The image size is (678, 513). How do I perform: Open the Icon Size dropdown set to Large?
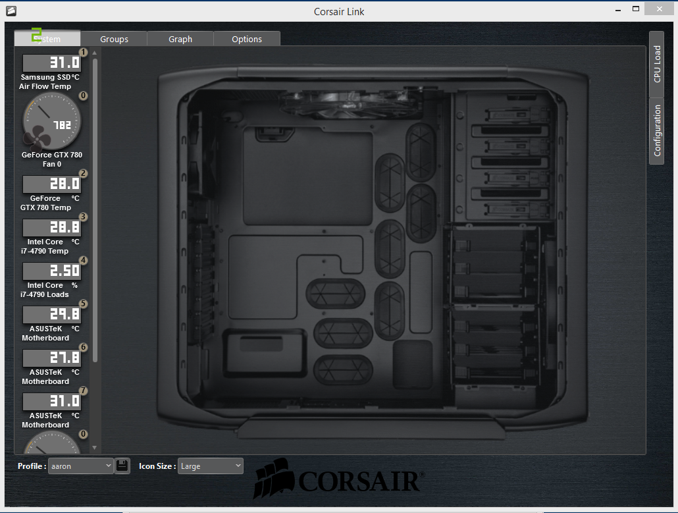click(x=210, y=466)
